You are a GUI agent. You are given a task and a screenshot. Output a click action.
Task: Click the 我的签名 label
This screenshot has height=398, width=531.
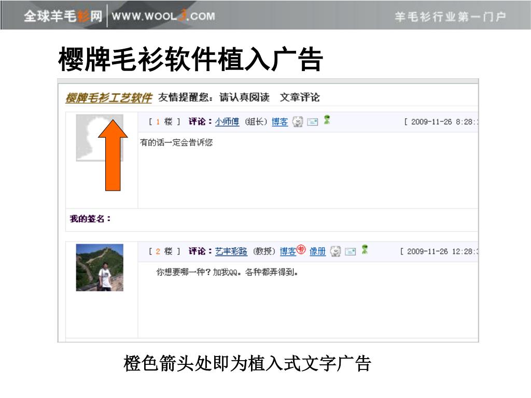pyautogui.click(x=90, y=219)
